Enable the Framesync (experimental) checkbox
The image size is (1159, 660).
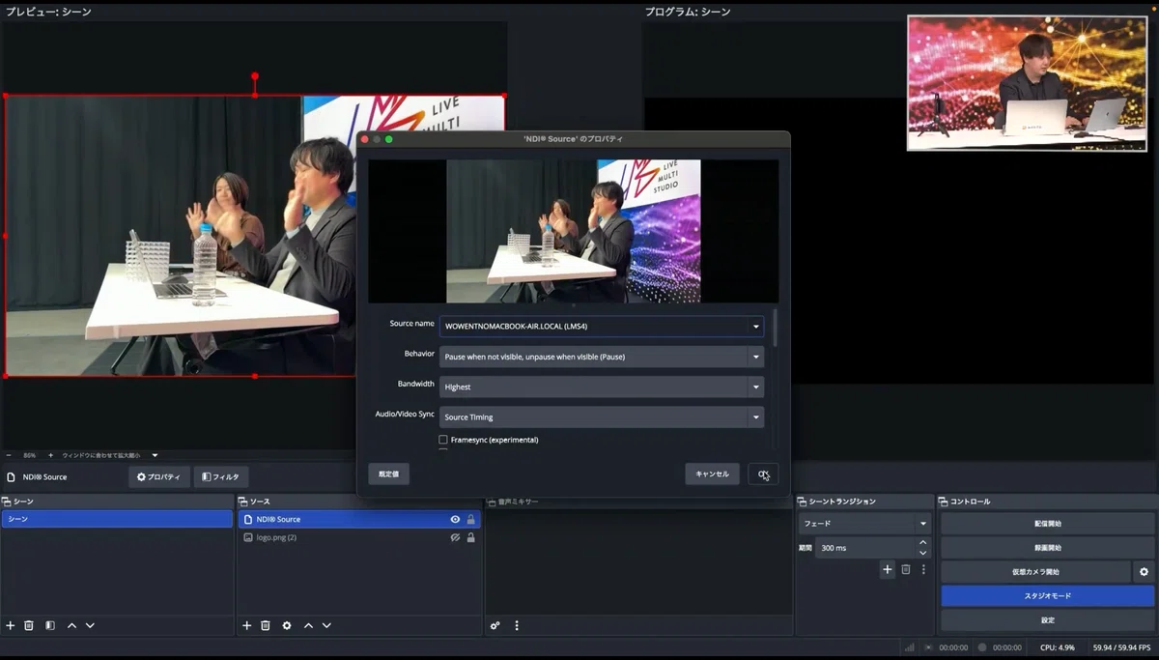[443, 440]
